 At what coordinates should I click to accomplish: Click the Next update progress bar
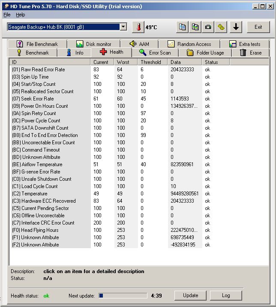coord(123,296)
